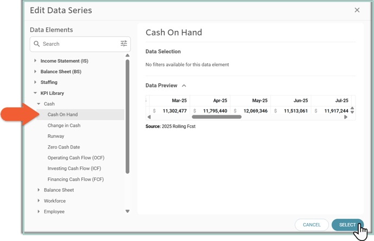Click the Cancel button

click(311, 225)
